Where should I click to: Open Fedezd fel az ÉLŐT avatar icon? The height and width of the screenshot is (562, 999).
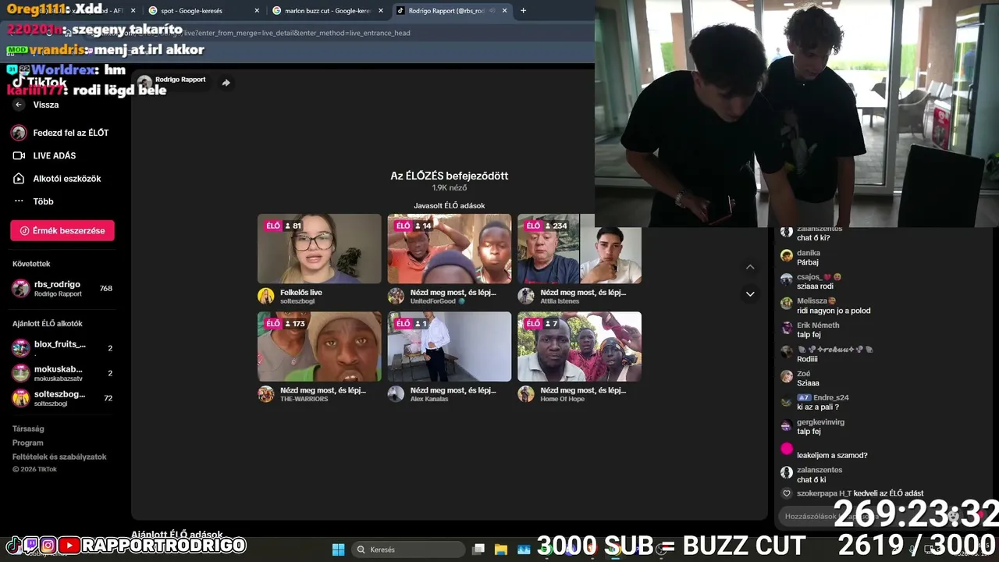[19, 133]
